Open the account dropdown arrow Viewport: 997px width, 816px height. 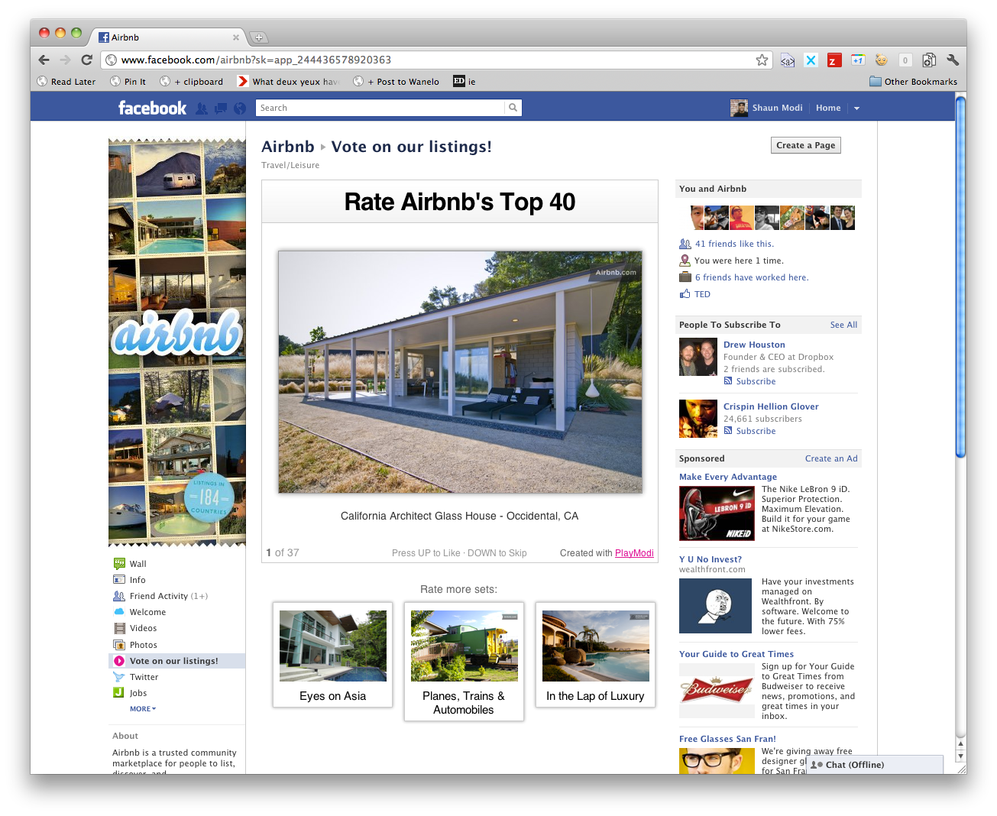(856, 108)
